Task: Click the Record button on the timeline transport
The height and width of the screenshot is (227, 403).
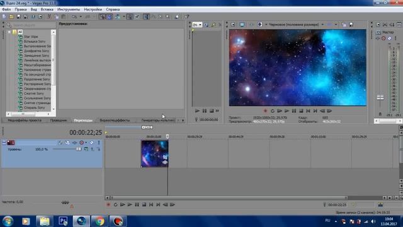Action: (x=108, y=204)
